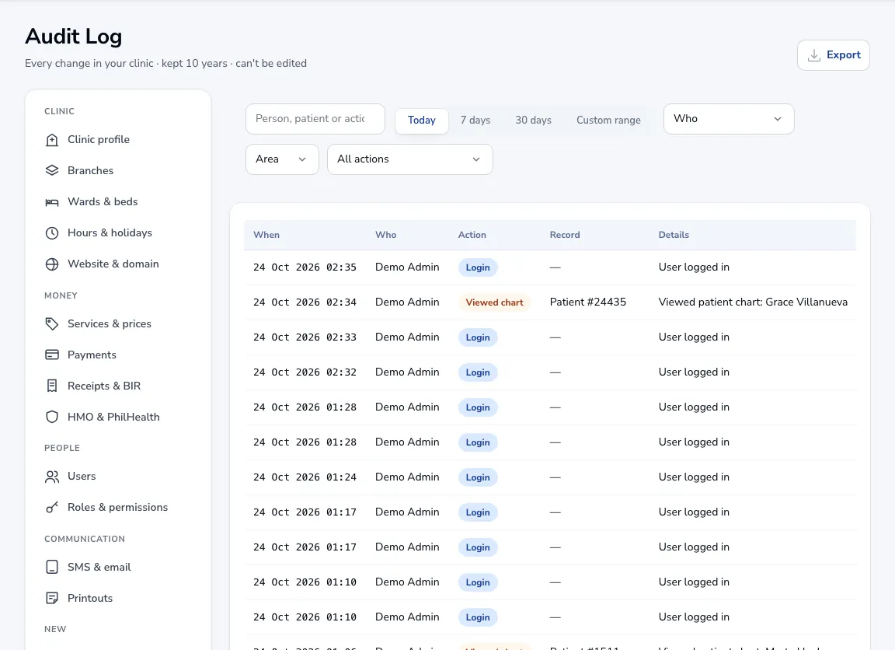
Task: Click the Login badge on the 02:35 entry
Action: coord(478,268)
